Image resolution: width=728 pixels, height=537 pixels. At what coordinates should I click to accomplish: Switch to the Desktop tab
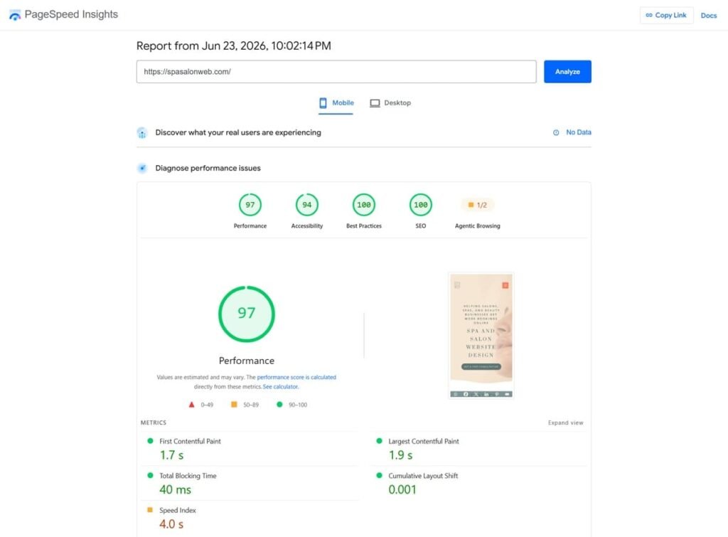point(390,103)
